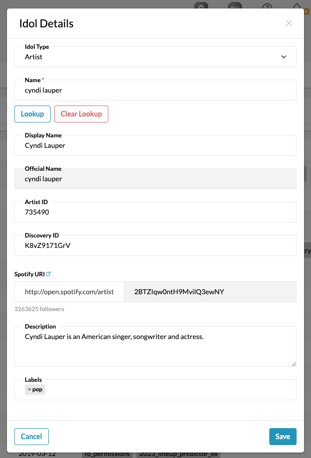The image size is (311, 458).
Task: Click inside the Description text area
Action: point(155,348)
